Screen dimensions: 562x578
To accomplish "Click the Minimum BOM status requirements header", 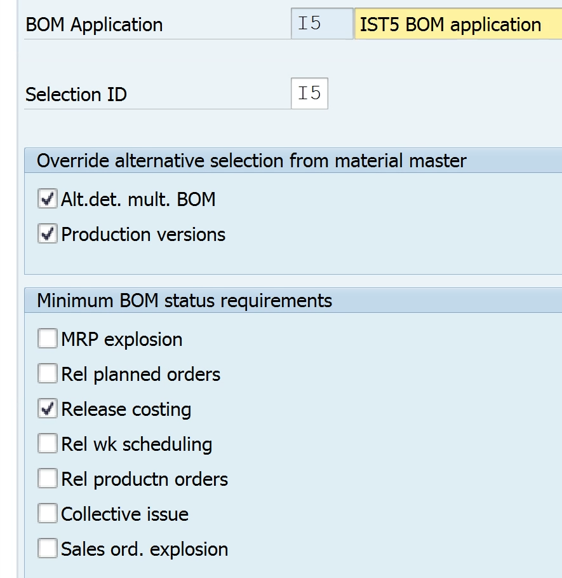I will [x=293, y=300].
